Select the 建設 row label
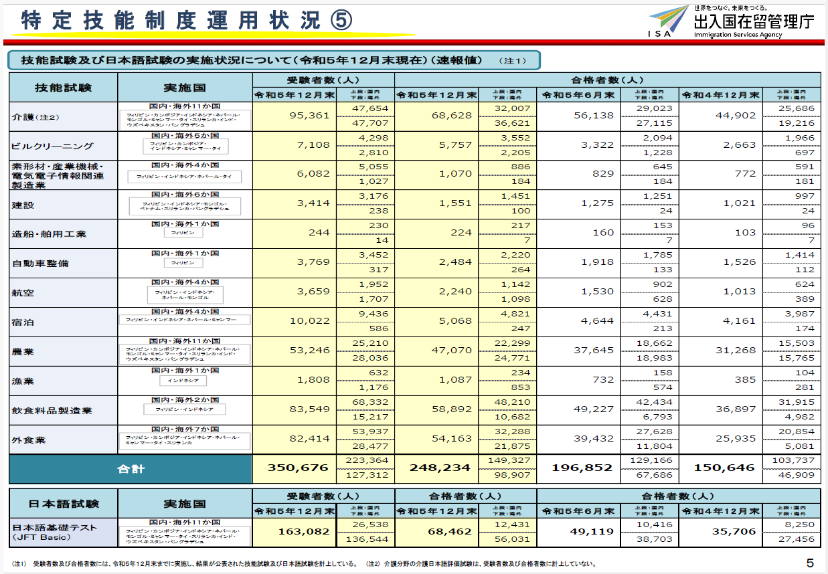 [22, 205]
